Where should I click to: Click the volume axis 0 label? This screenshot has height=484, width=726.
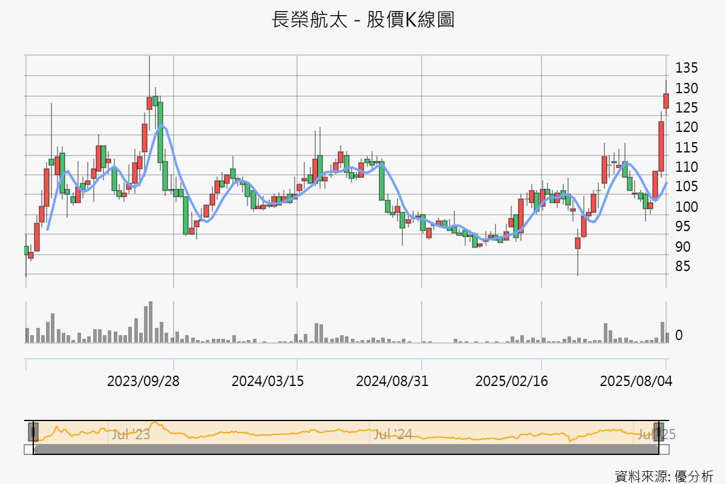(679, 335)
